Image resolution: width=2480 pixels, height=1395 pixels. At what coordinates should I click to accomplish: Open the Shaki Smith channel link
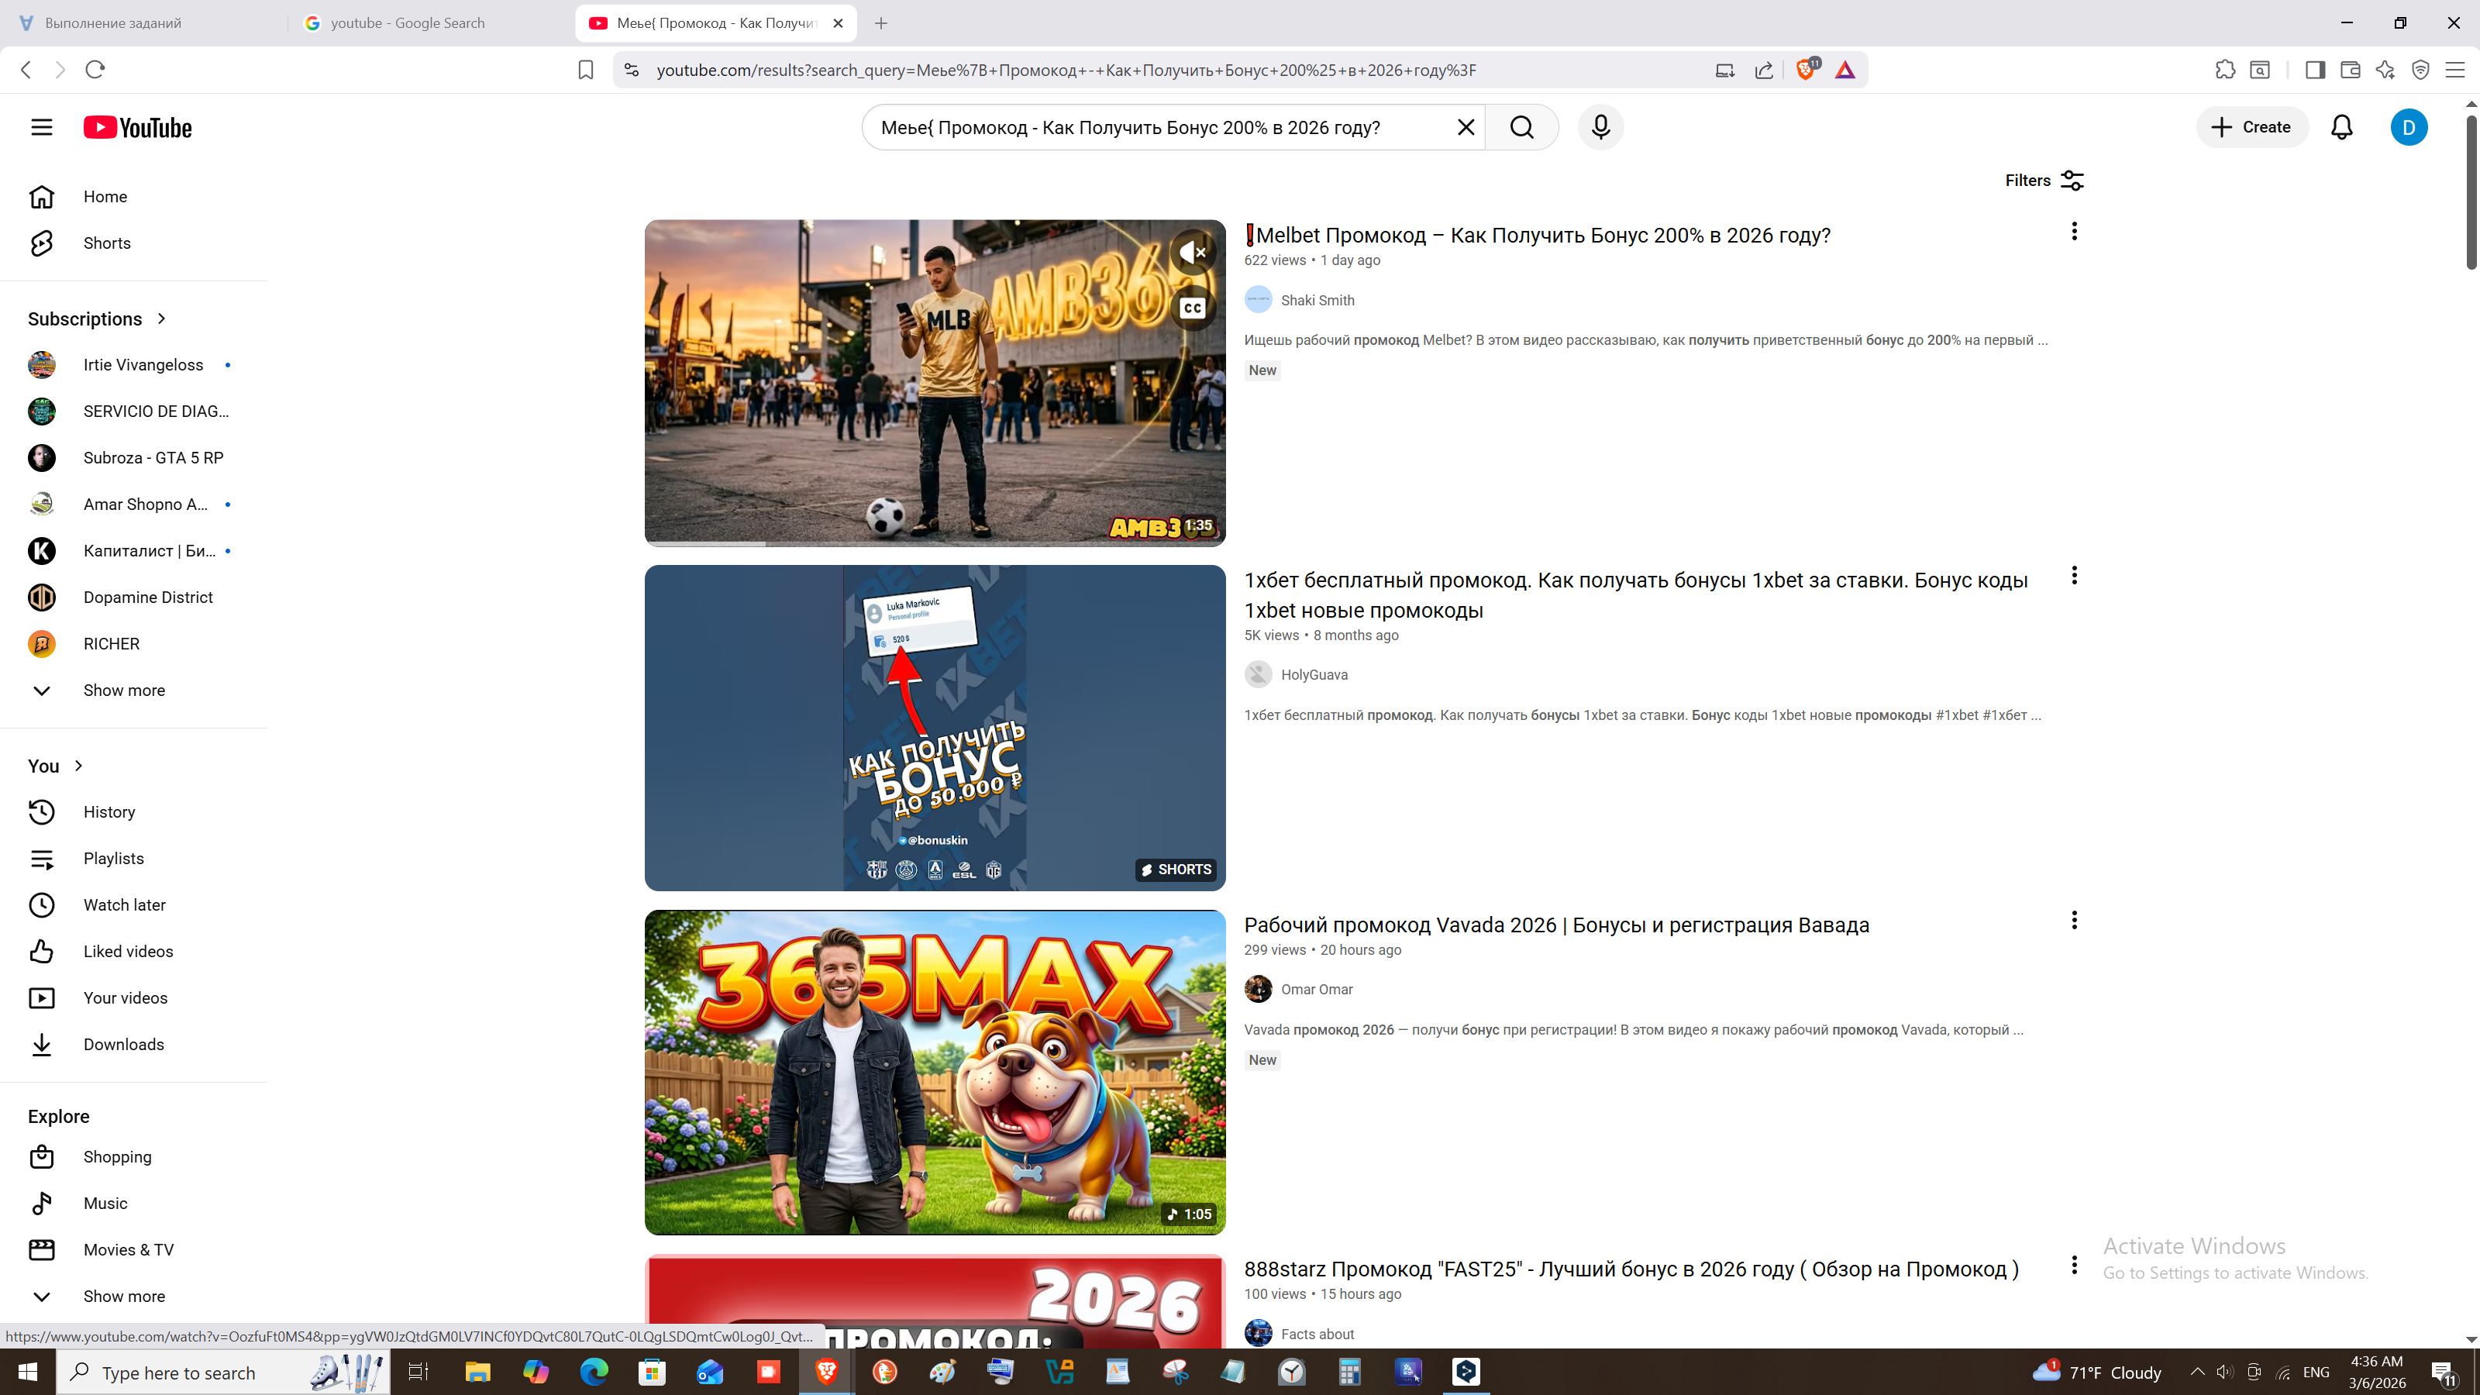(1317, 301)
